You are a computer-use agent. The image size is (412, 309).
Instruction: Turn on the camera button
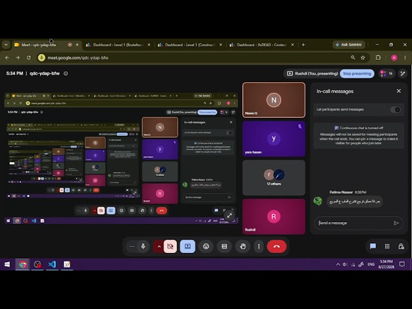[x=170, y=246]
